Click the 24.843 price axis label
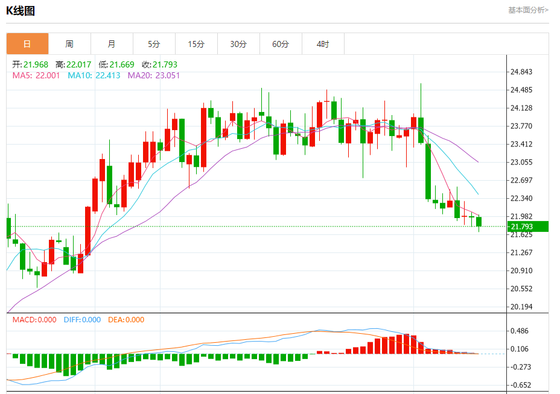The height and width of the screenshot is (394, 560). point(521,72)
